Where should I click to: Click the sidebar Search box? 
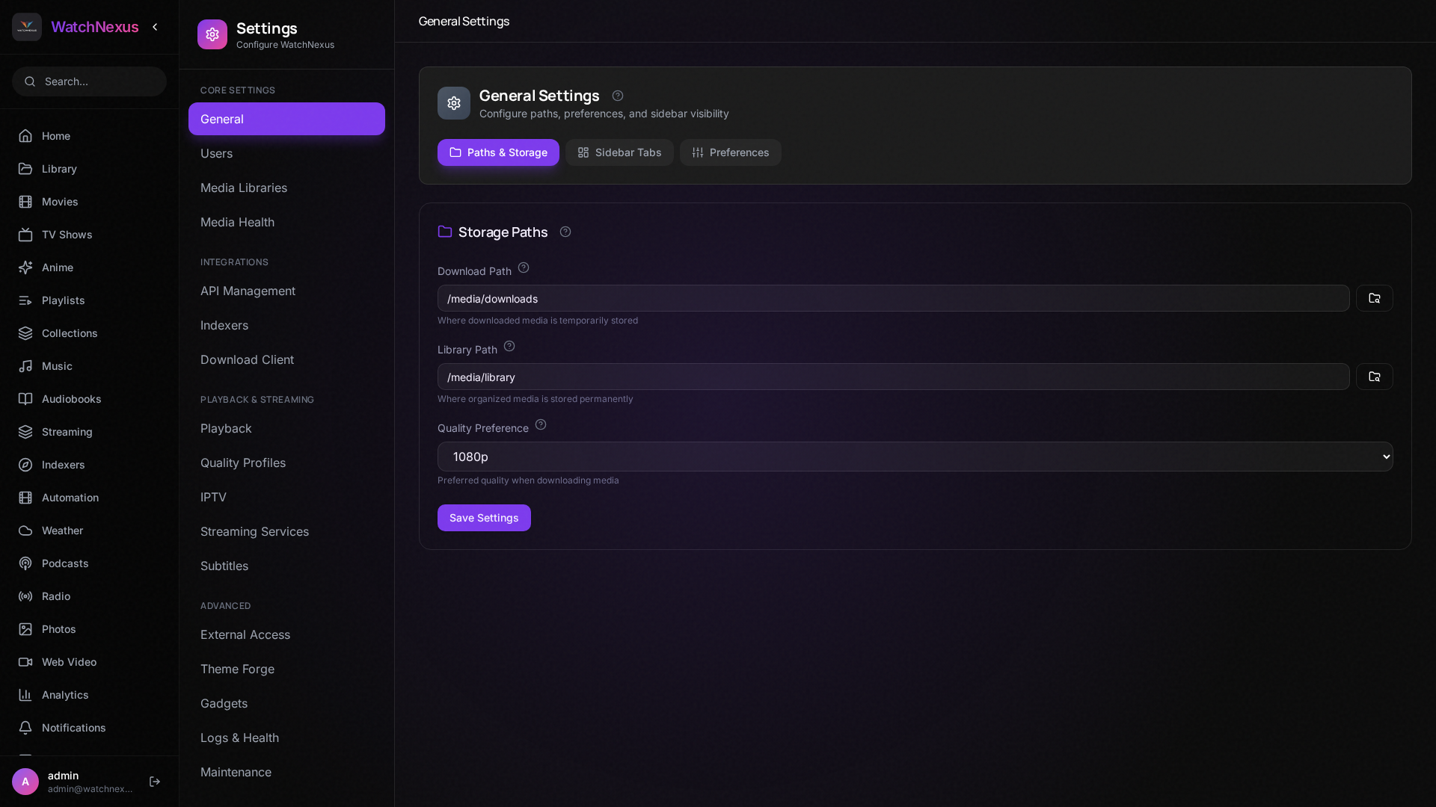[90, 81]
